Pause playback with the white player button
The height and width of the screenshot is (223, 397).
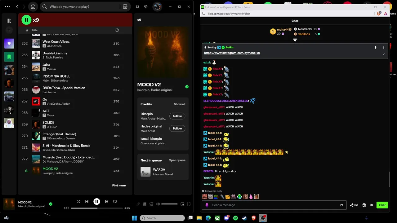[97, 202]
